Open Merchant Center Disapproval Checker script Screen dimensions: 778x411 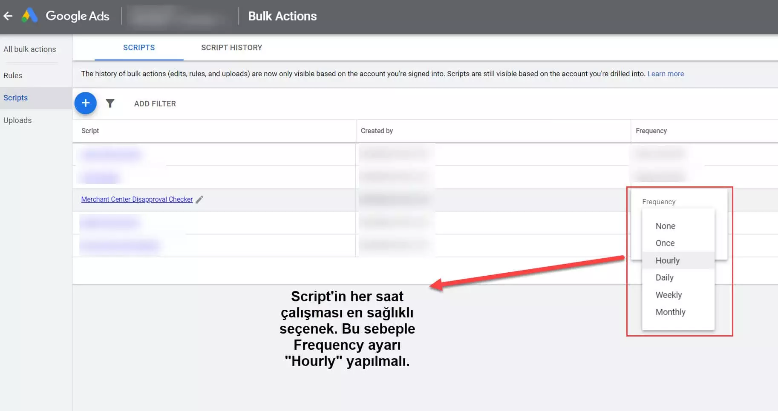pyautogui.click(x=137, y=200)
